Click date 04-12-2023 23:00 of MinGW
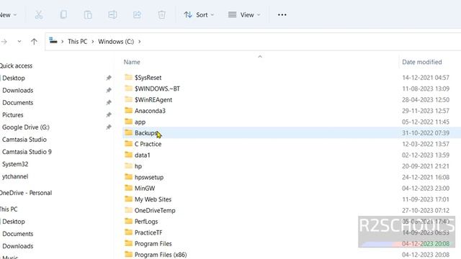The width and height of the screenshot is (461, 259). coord(426,188)
